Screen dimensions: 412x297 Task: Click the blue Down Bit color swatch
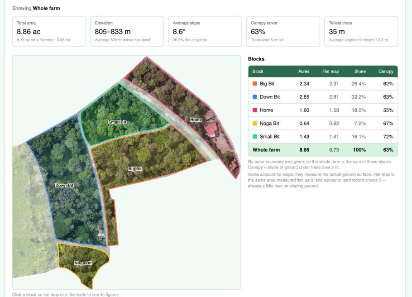pyautogui.click(x=254, y=97)
